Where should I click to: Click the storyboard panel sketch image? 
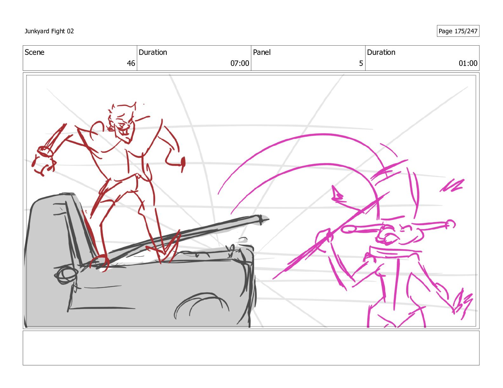251,201
